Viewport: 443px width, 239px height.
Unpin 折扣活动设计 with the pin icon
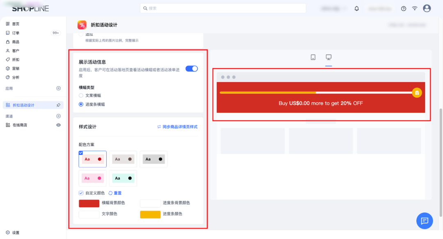pyautogui.click(x=59, y=105)
